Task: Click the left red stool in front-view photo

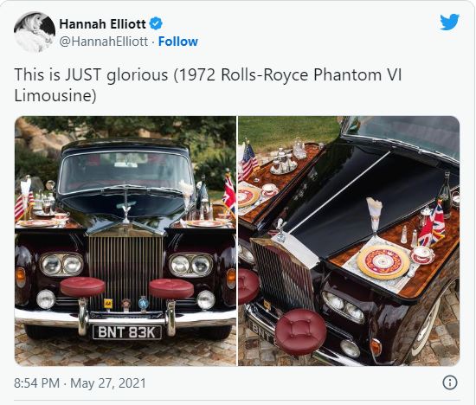Action: click(82, 287)
